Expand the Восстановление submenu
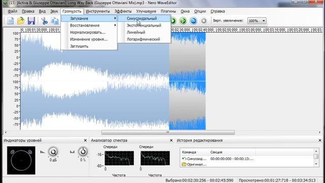Viewport: 325px width, 183px height. click(89, 25)
